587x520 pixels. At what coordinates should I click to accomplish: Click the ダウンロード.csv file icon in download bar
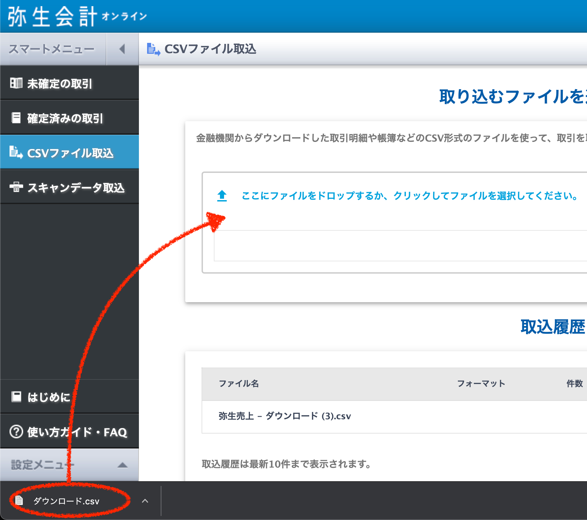19,501
